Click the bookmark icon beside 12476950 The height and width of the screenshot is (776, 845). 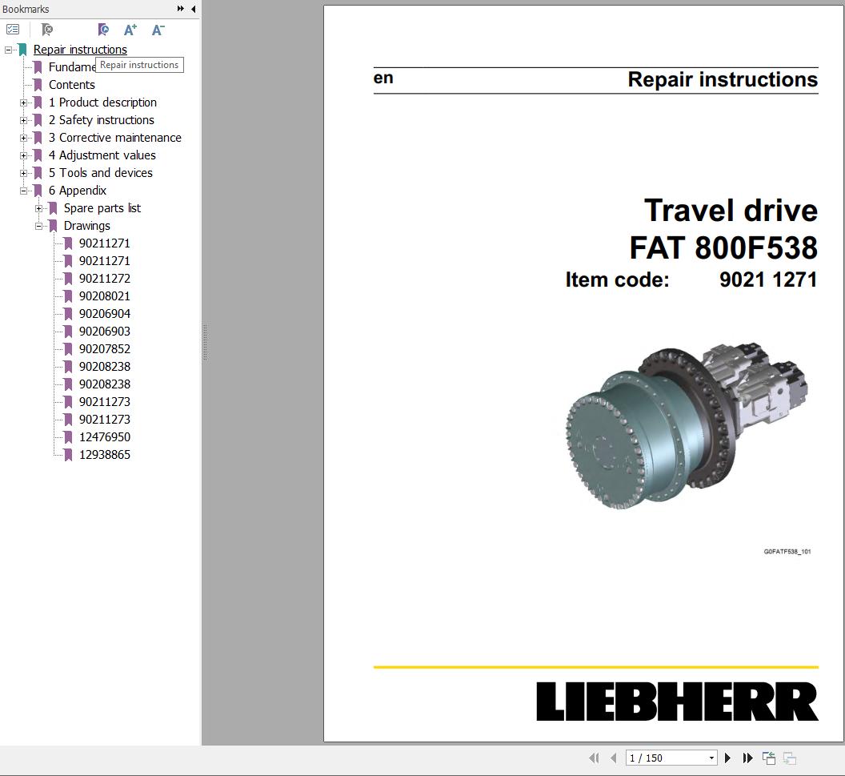(68, 436)
